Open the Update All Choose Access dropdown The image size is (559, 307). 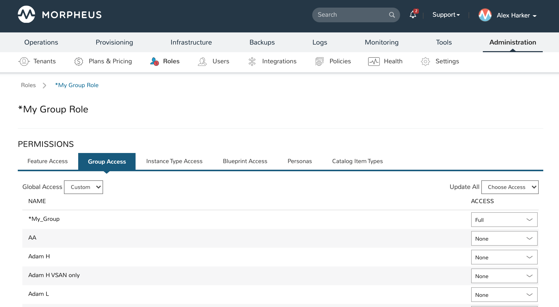point(510,187)
